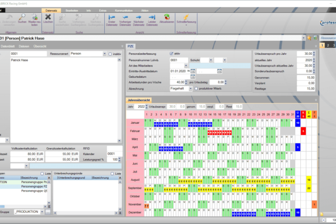Jump to Nächster Datensatz
Image resolution: width=336 pixels, height=224 pixels.
(x=138, y=19)
